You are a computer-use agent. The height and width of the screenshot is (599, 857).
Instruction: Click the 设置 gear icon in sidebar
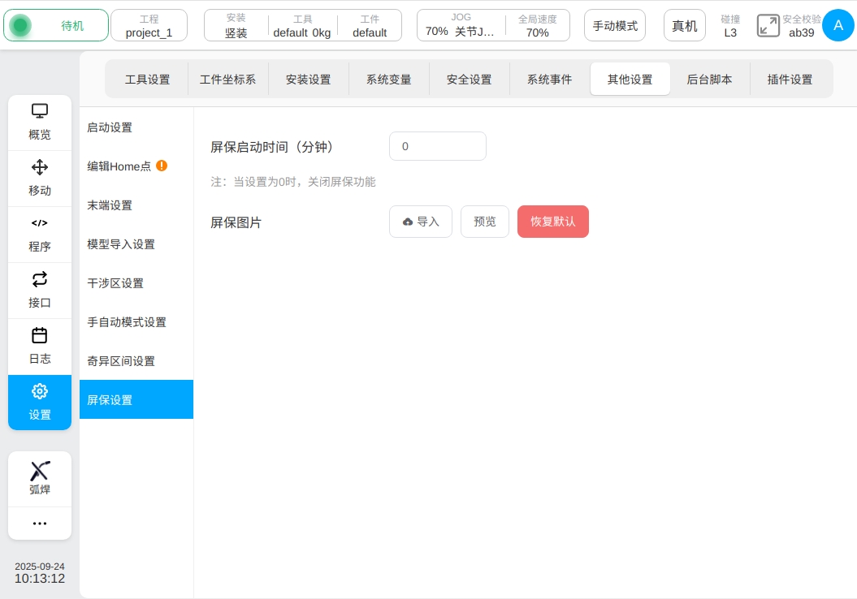(39, 392)
